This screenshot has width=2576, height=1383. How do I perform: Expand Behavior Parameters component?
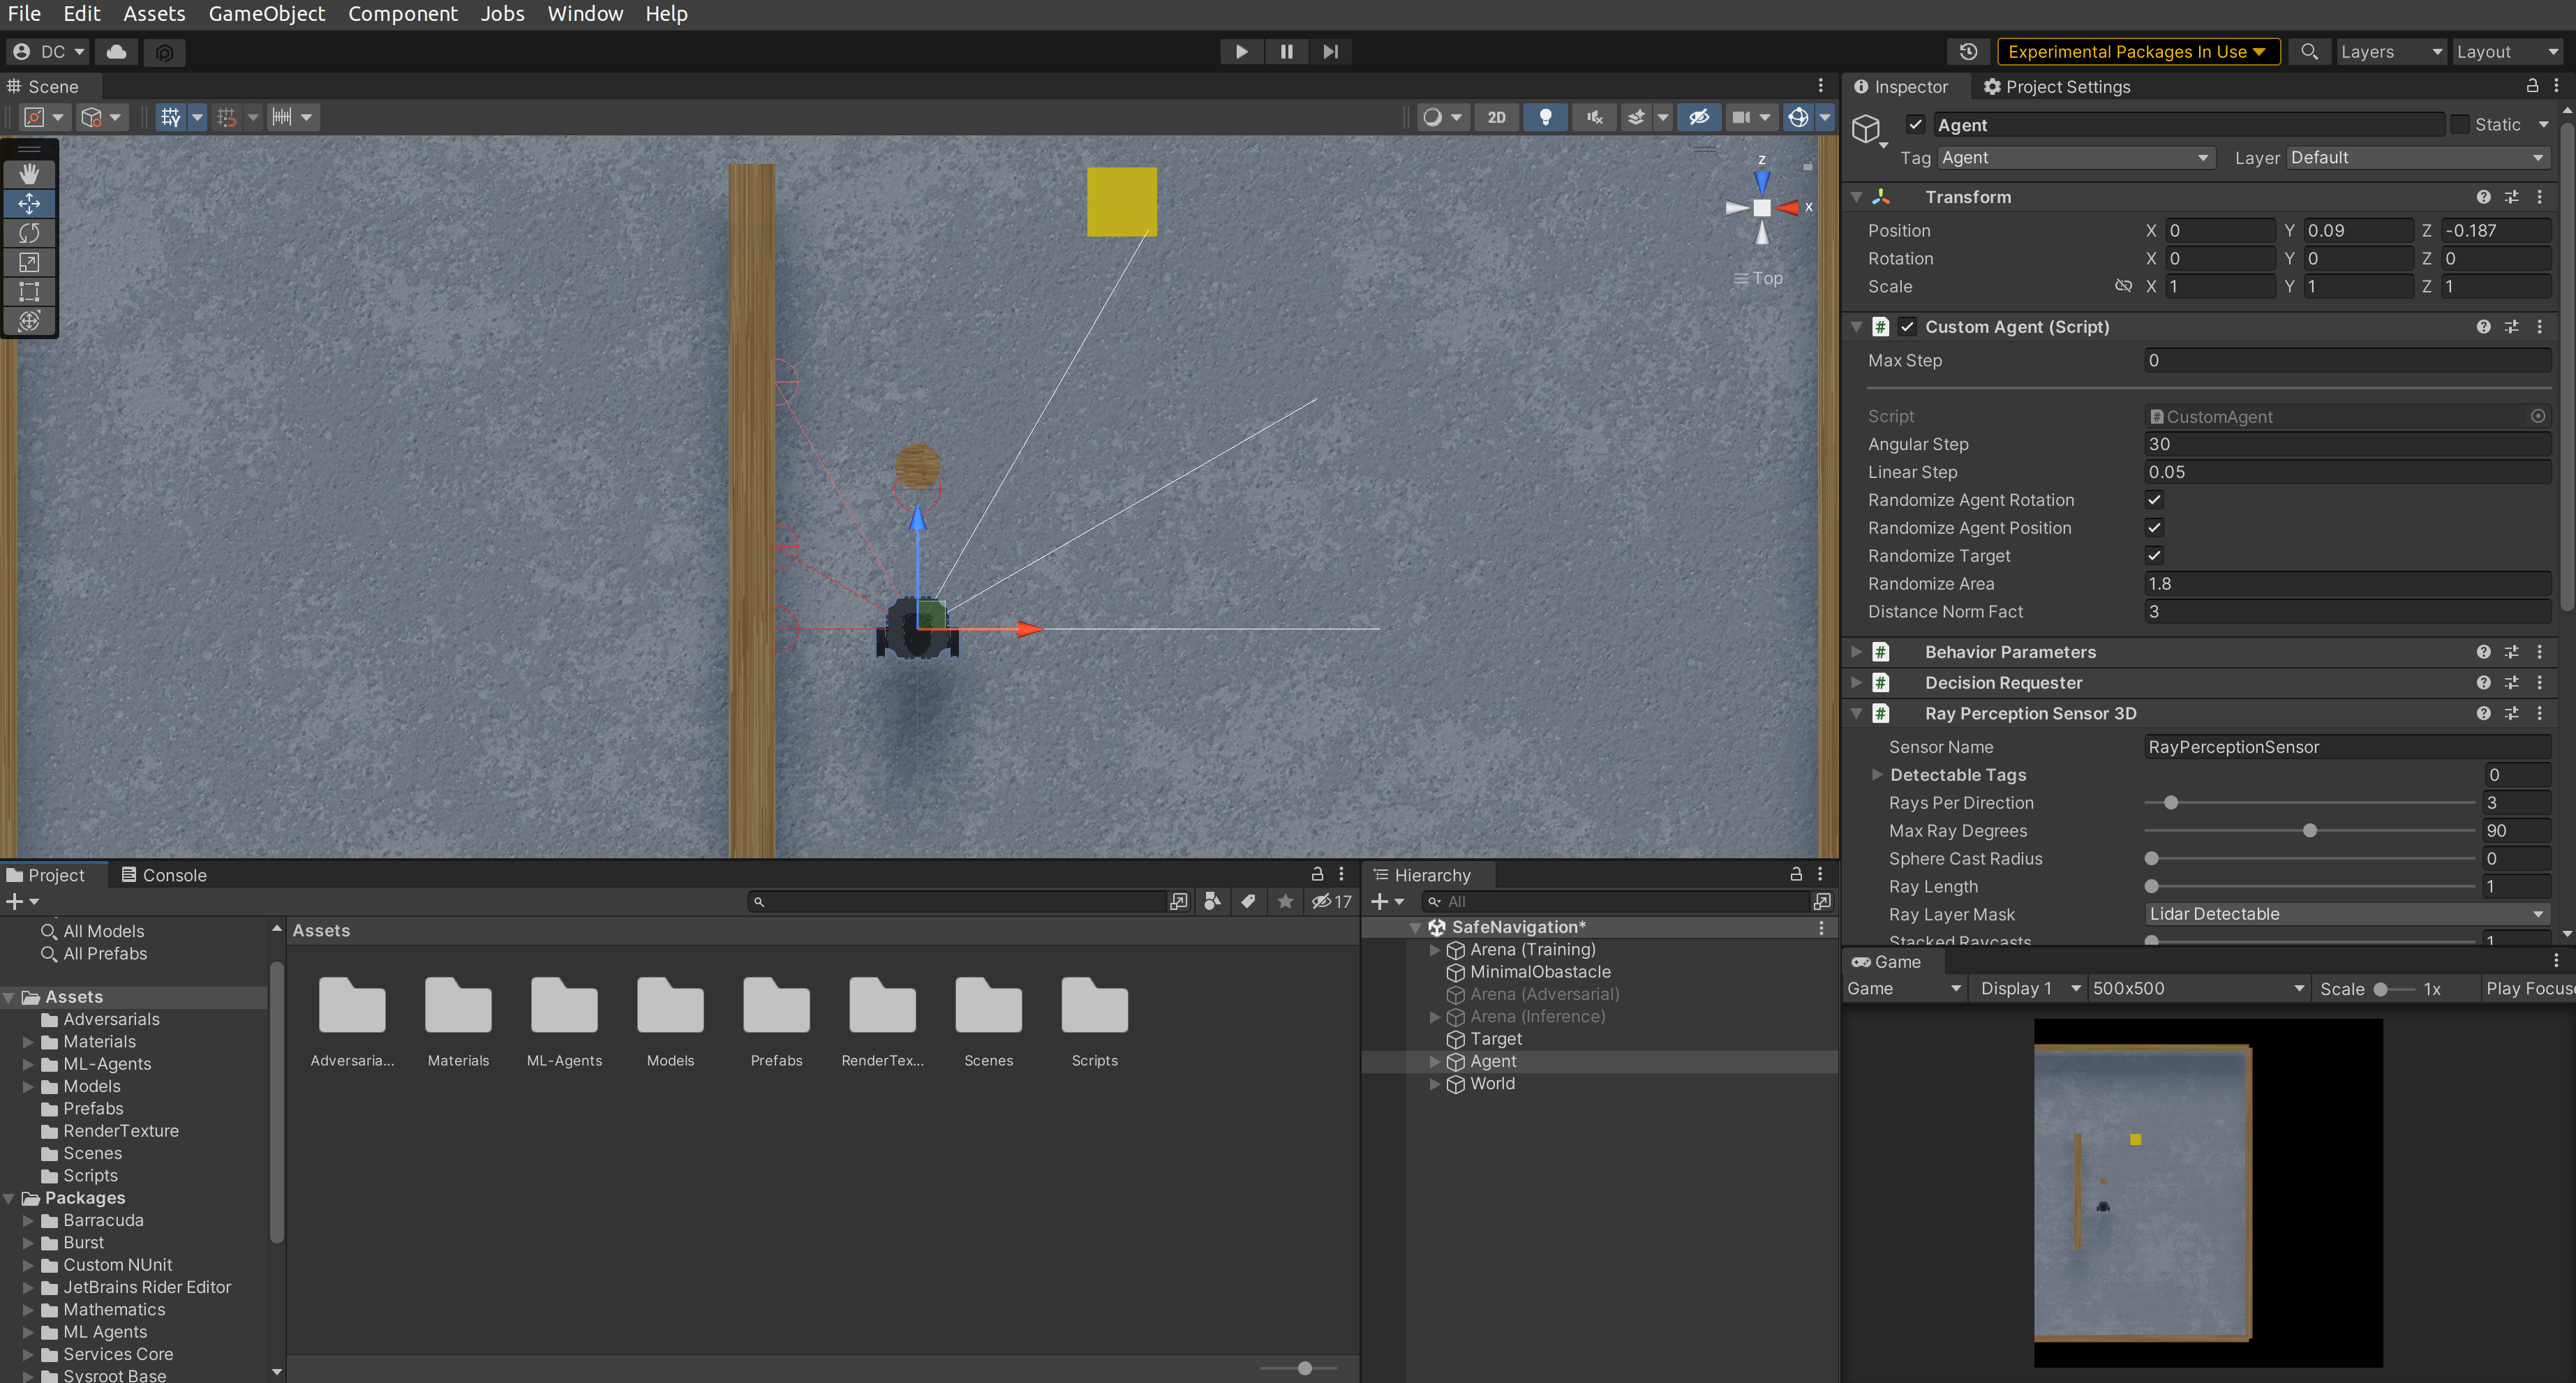point(1857,652)
